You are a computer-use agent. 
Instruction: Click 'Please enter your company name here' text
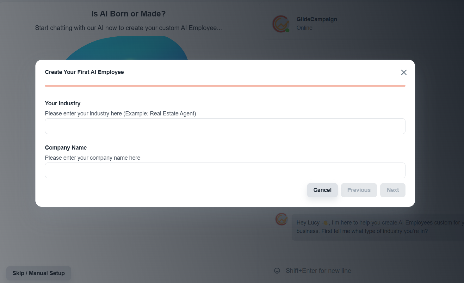92,158
